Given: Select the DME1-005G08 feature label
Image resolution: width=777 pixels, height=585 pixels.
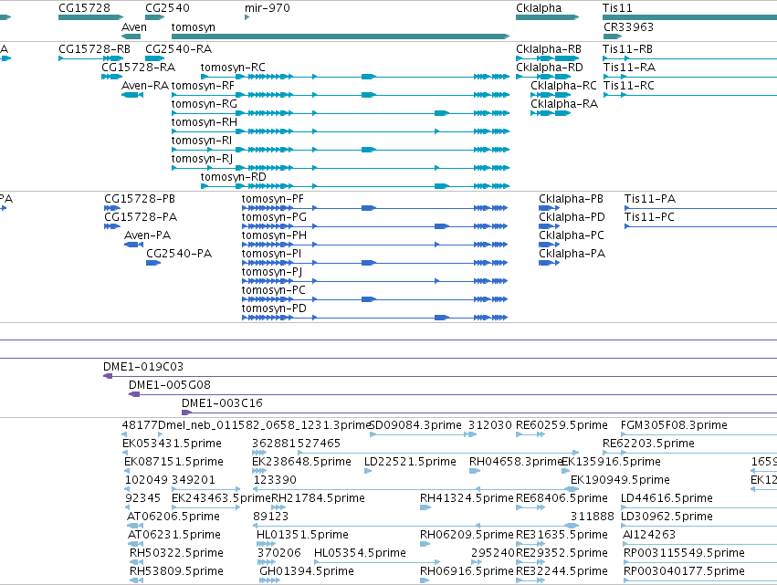Looking at the screenshot, I should (170, 385).
